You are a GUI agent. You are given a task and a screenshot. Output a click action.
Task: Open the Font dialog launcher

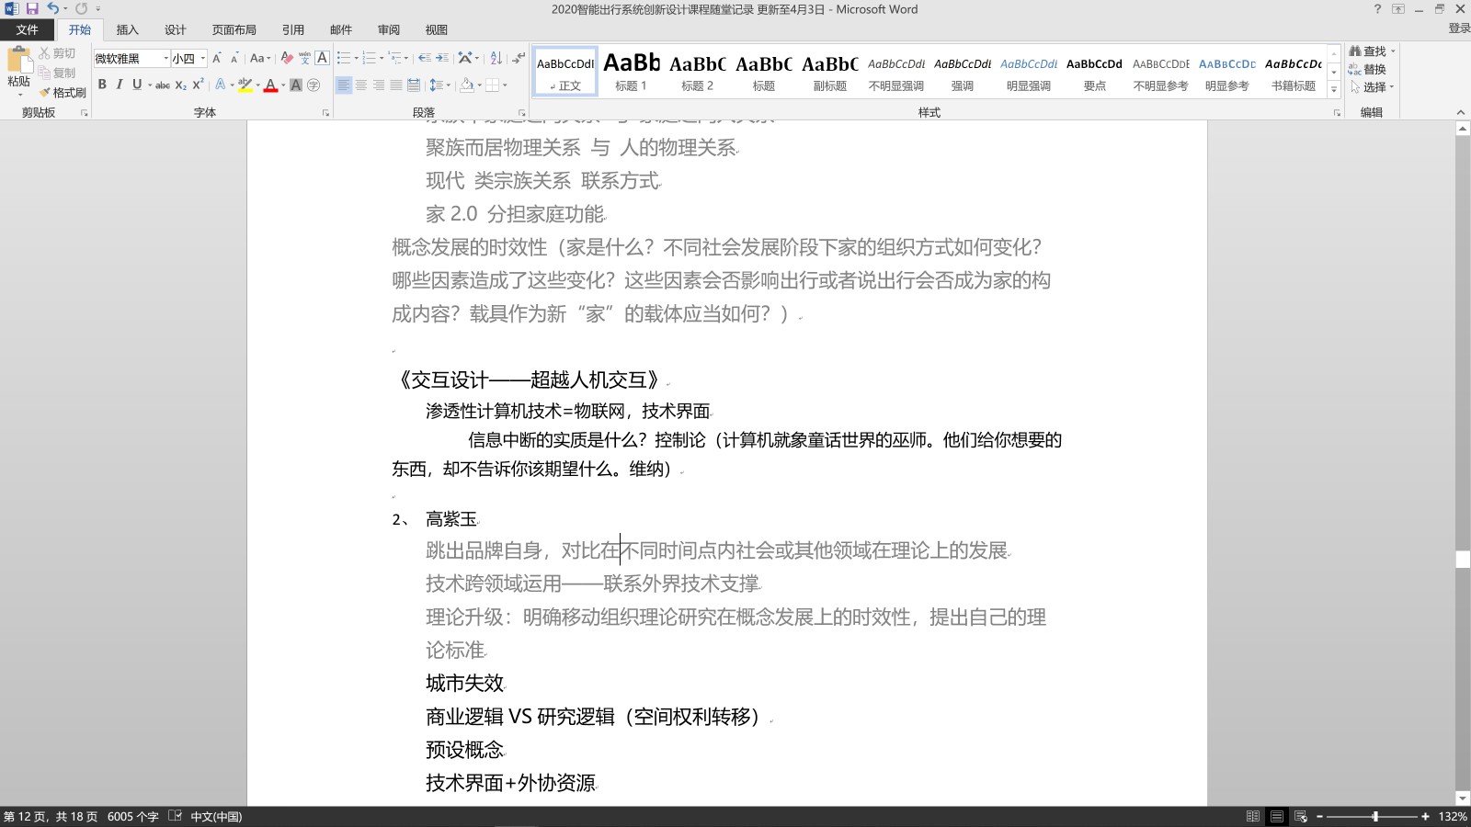[x=325, y=113]
